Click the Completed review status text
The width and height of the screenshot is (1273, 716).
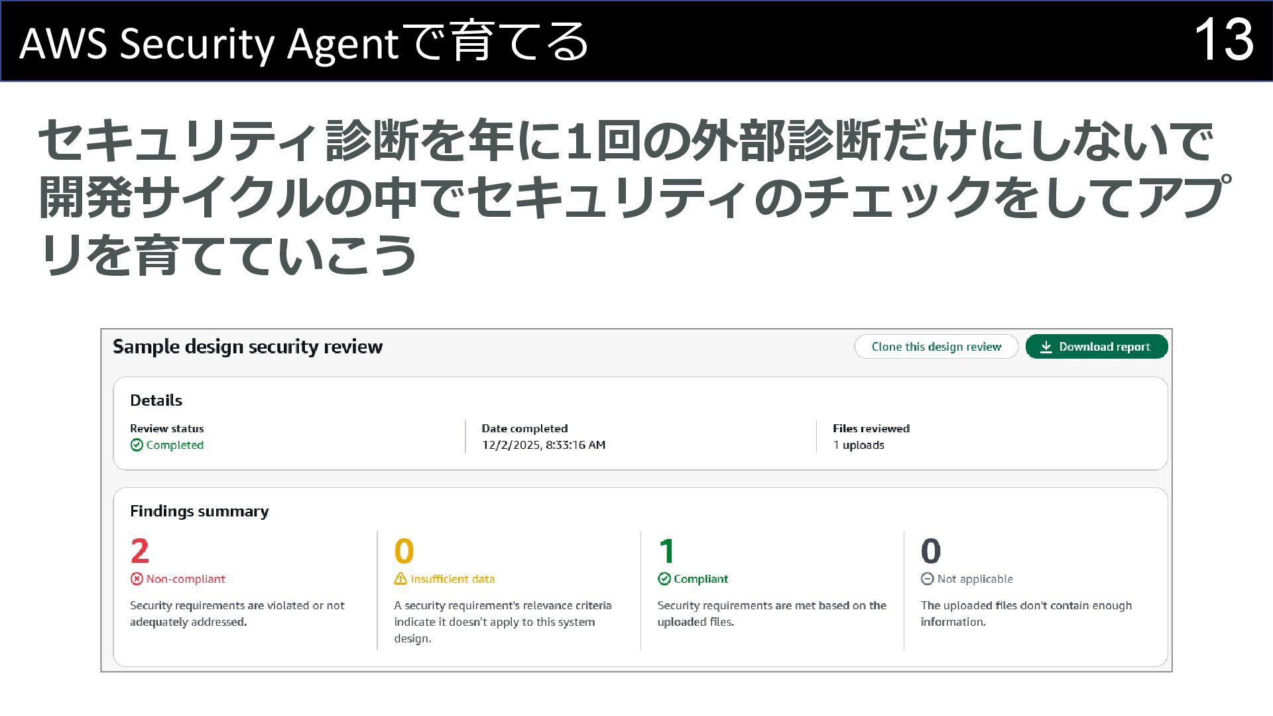click(x=174, y=445)
